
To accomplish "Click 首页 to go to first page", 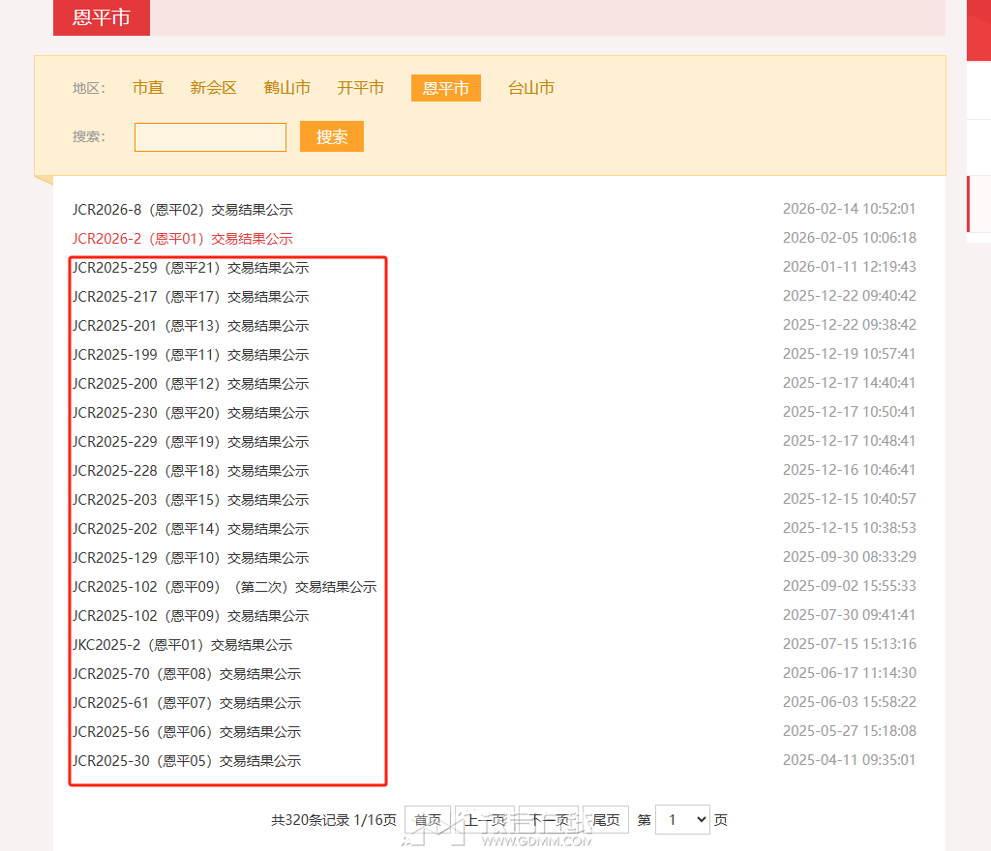I will 428,819.
